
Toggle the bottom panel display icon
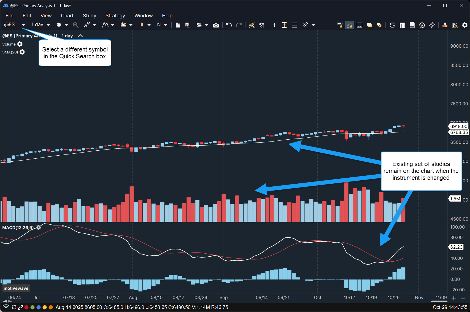point(360,25)
